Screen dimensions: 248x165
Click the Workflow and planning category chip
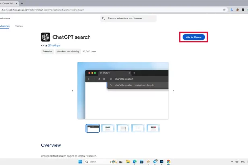[x=68, y=52]
